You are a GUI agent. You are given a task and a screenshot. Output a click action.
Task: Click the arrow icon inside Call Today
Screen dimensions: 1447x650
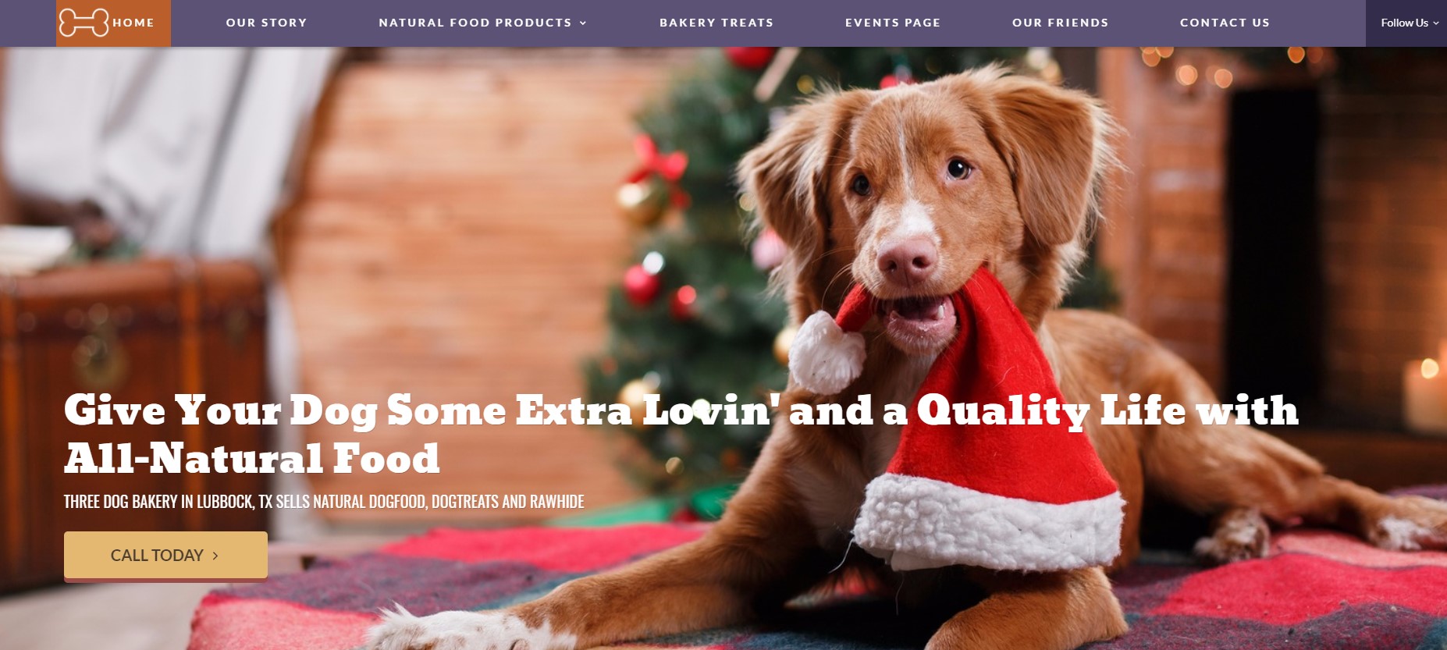(215, 556)
